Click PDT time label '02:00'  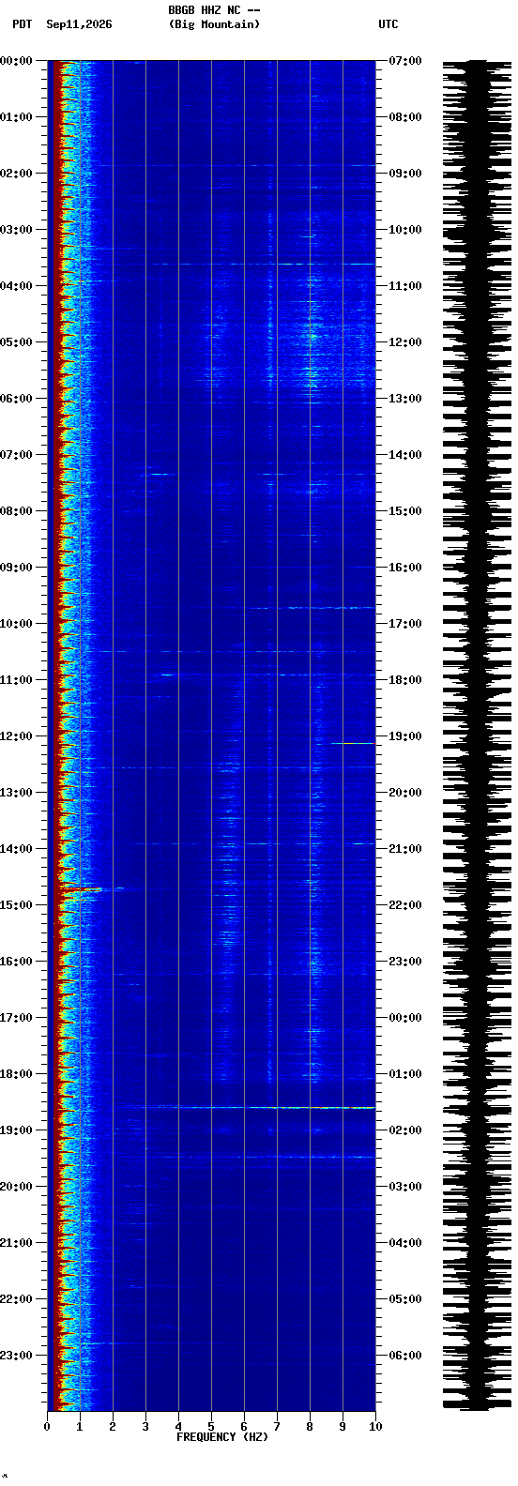[x=16, y=174]
